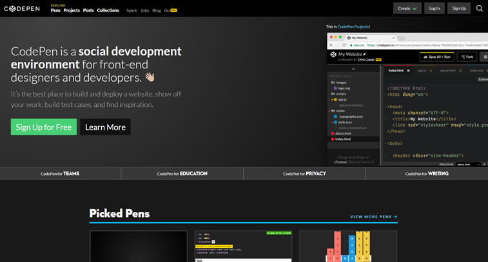Open the colorful bars picked pen thumbnail
Screen dimensions: 488x262
(348, 246)
